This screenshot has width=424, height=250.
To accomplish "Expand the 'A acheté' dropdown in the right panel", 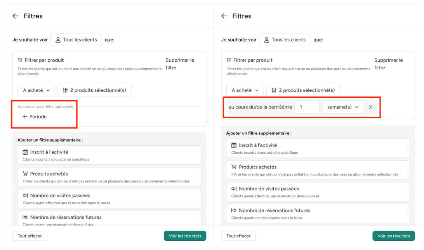I will (x=245, y=90).
